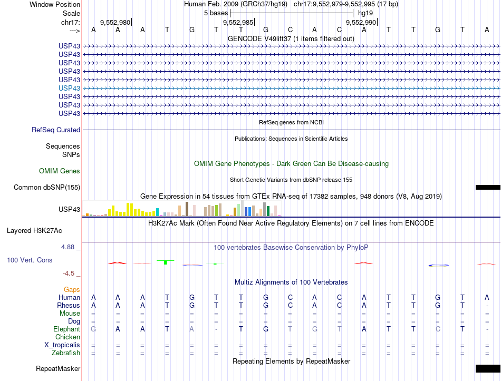
Task: Click the dark green bar in GTEx chart
Action: [268, 211]
